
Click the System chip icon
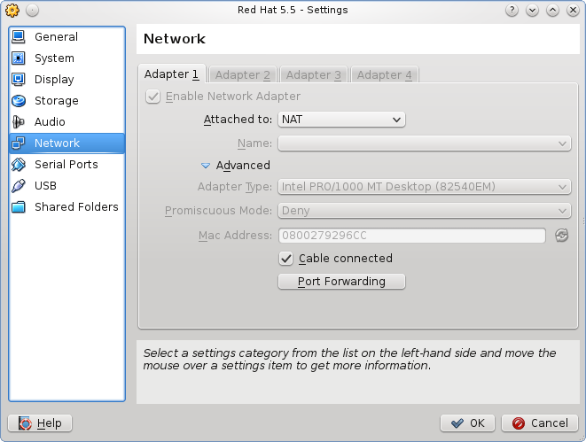(x=19, y=58)
